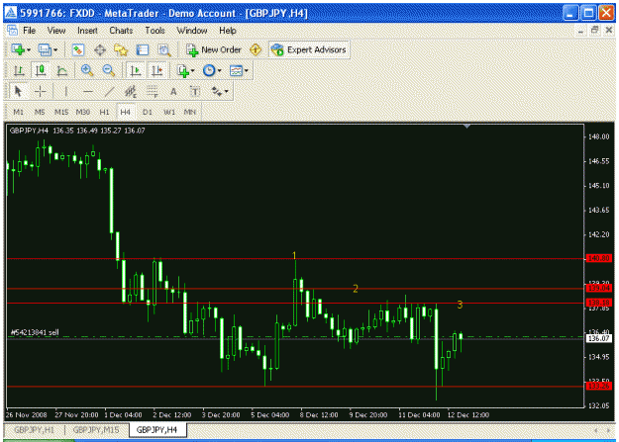Screen dimensions: 619x442
Task: Click the Profiles icon
Action: click(45, 49)
